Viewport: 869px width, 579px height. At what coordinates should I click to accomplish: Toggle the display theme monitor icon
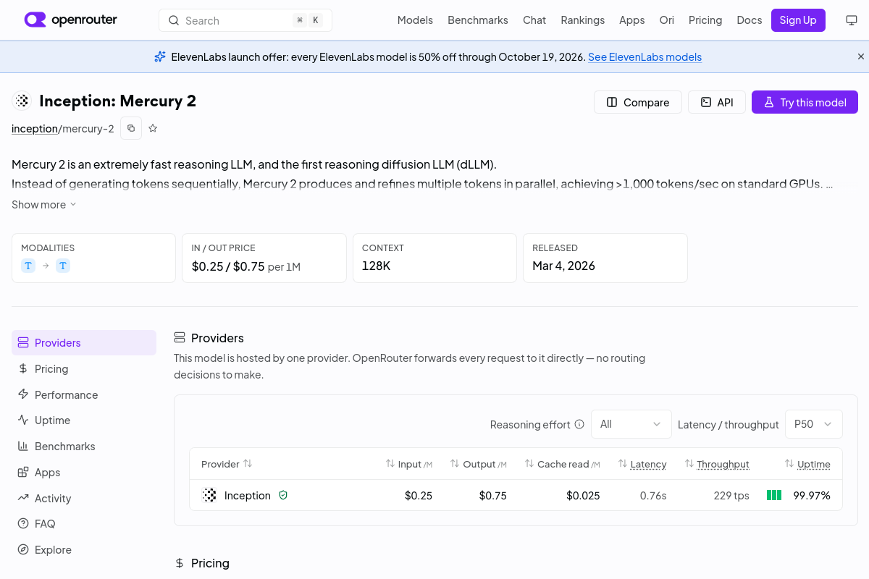coord(852,20)
